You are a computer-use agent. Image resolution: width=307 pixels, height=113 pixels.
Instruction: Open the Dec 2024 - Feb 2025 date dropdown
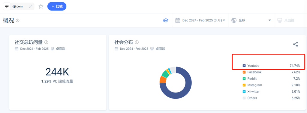pyautogui.click(x=200, y=20)
